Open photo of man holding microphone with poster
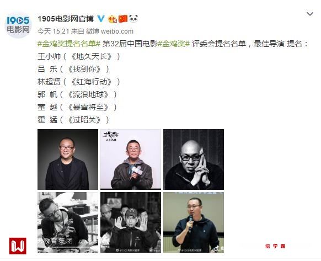The width and height of the screenshot is (321, 261). [x=131, y=159]
